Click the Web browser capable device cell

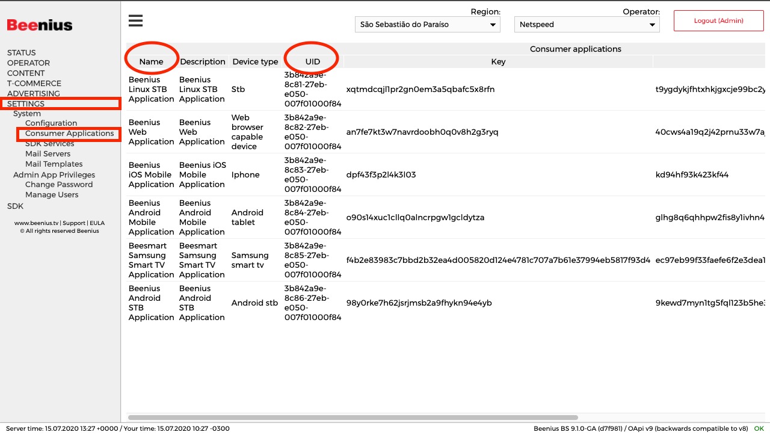tap(247, 132)
